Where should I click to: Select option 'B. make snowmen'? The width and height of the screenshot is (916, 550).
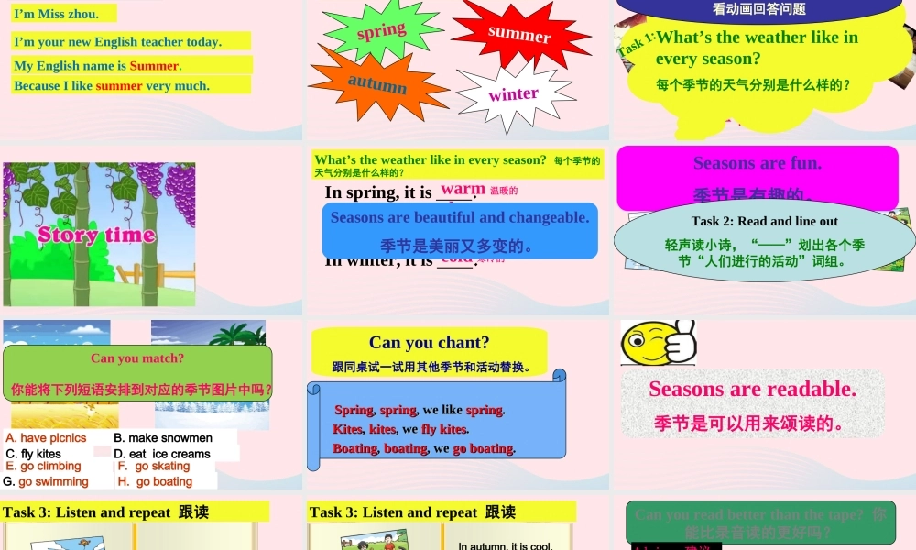[x=163, y=438]
